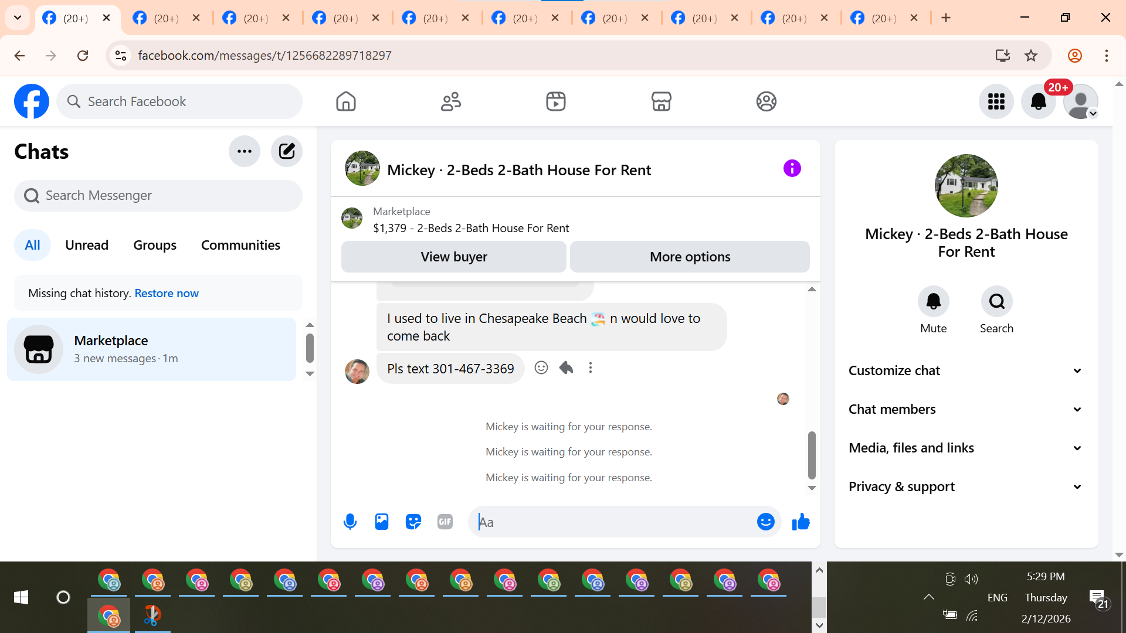Open the tab search dropdown arrow

18,18
